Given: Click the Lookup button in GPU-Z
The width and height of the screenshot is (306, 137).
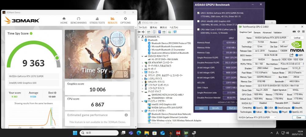Looking at the screenshot, I should pos(297,38).
